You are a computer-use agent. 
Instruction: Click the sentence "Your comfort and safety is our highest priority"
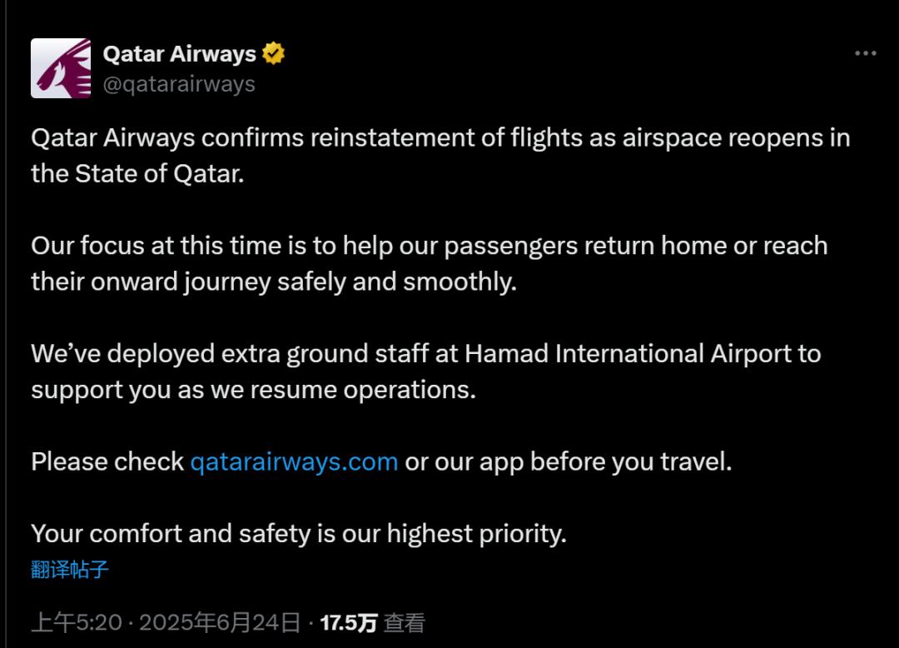(x=298, y=533)
